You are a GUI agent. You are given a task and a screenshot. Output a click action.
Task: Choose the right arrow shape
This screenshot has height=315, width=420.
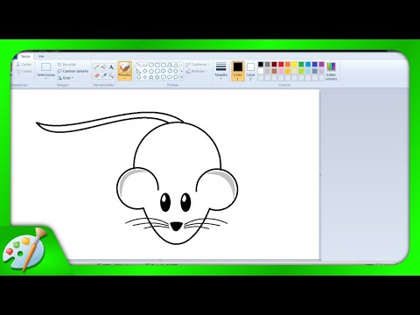pos(164,71)
